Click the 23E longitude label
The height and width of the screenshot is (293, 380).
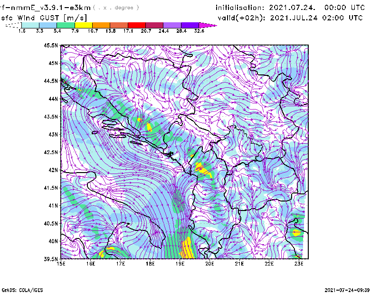pyautogui.click(x=299, y=264)
